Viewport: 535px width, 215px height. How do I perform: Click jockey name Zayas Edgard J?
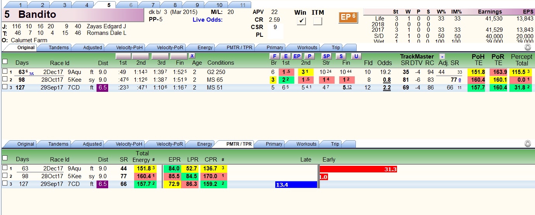pos(106,26)
